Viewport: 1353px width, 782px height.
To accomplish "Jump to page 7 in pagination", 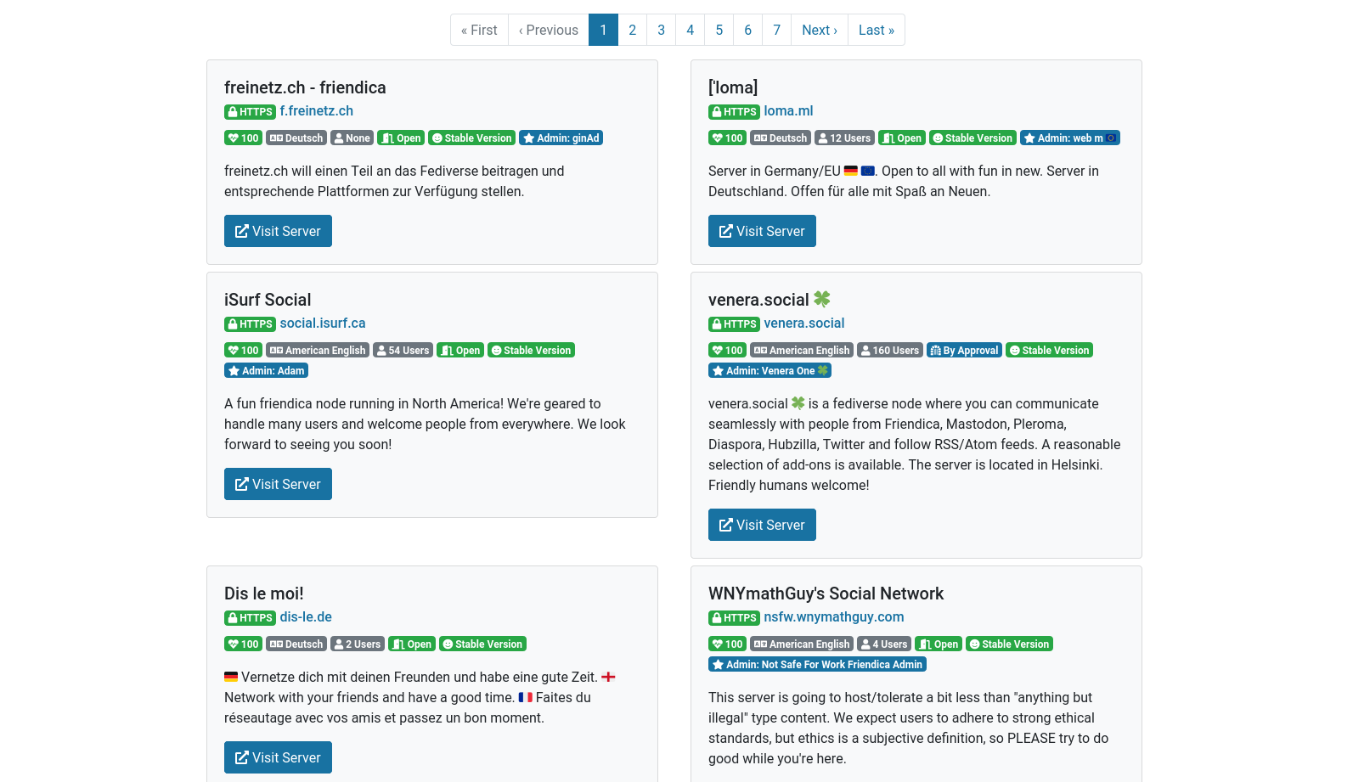I will pos(776,31).
